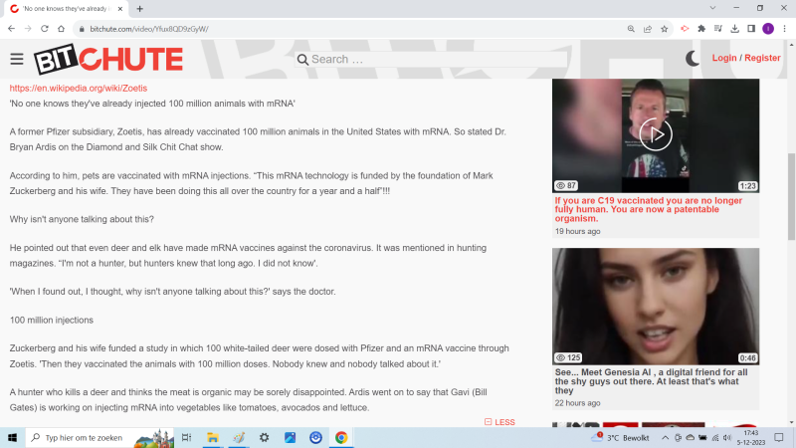The width and height of the screenshot is (796, 448).
Task: Open Windows Task View
Action: [x=186, y=437]
